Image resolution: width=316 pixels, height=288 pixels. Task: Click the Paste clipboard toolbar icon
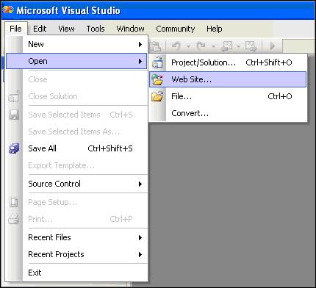point(155,46)
